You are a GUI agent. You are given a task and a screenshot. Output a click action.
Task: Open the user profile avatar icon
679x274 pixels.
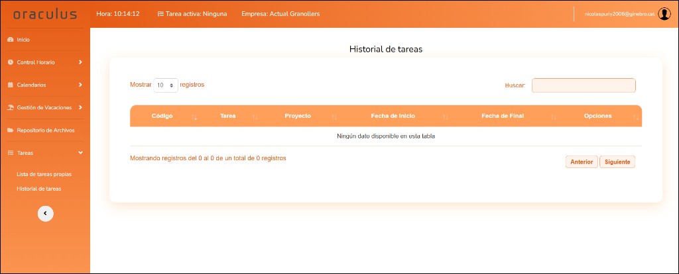coord(664,14)
